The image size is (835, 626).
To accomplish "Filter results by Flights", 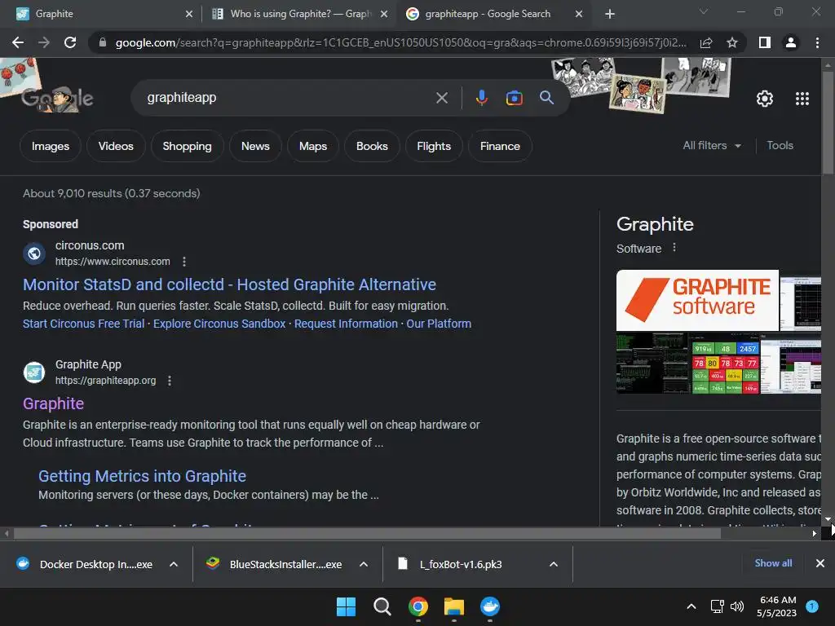I will pos(434,146).
